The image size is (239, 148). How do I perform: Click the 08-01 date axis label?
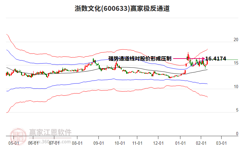tap(77, 143)
